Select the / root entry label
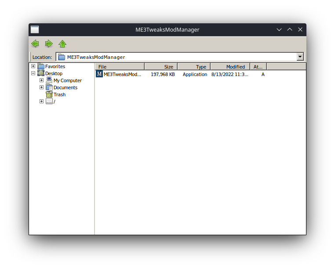Image resolution: width=335 pixels, height=269 pixels. 54,102
